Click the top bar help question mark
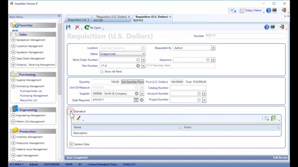 tap(269, 10)
